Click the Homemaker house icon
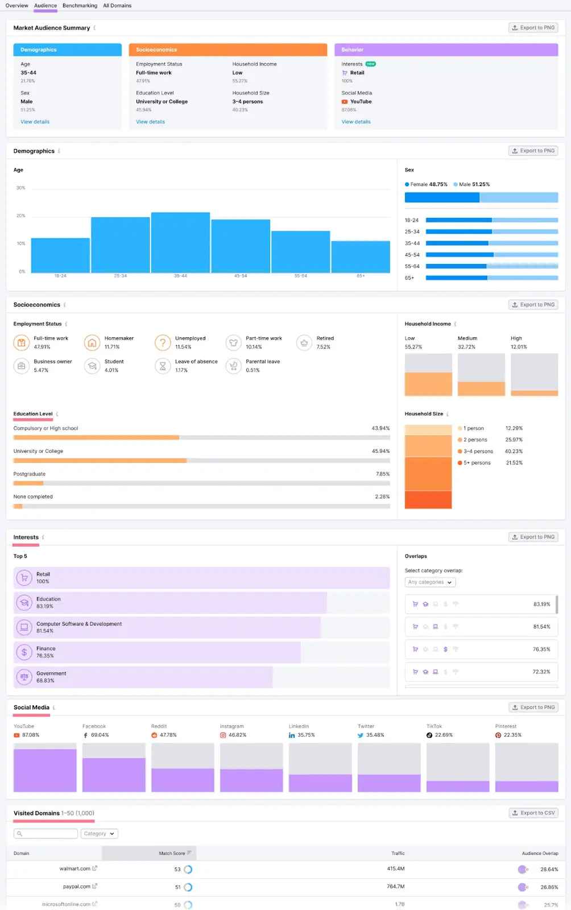This screenshot has height=910, width=571. coord(92,342)
